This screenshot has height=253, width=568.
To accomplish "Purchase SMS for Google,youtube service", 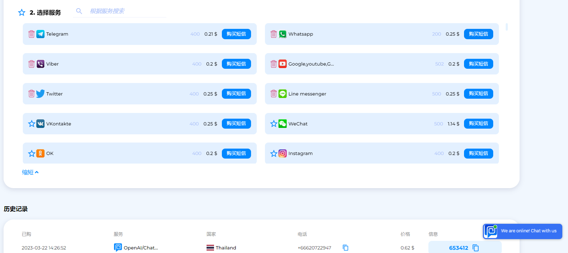I will (479, 64).
